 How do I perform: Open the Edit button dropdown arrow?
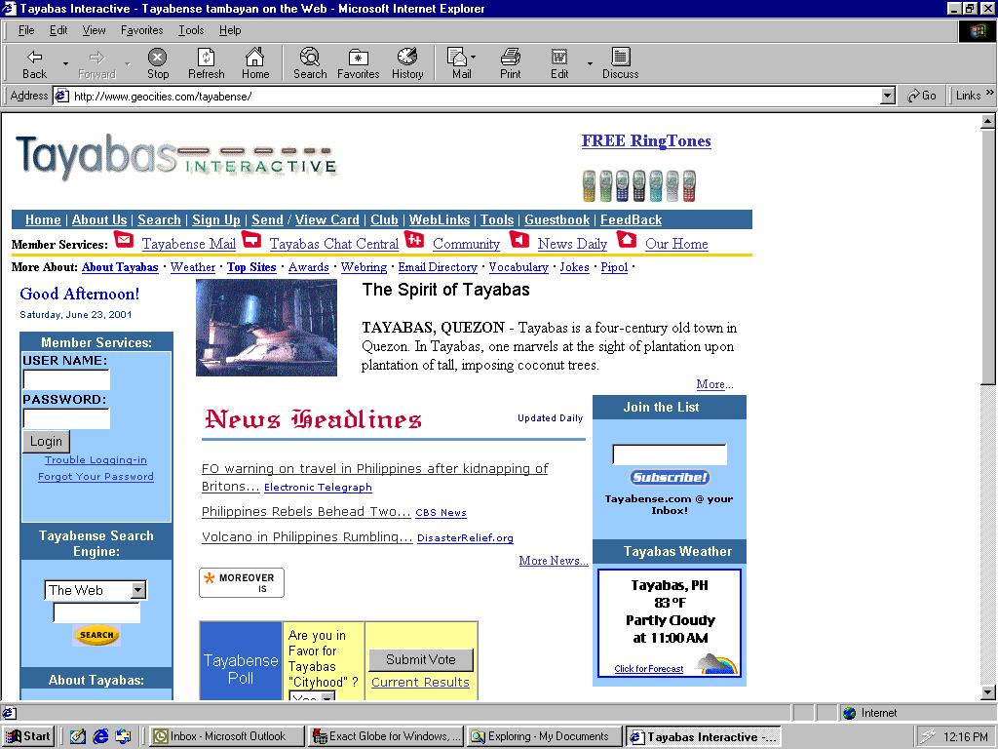pos(590,63)
